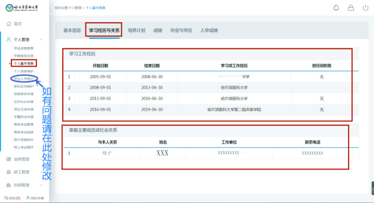Screen dimensions: 374x203
Task: Open the 毕业与学位 tab
Action: pyautogui.click(x=181, y=30)
